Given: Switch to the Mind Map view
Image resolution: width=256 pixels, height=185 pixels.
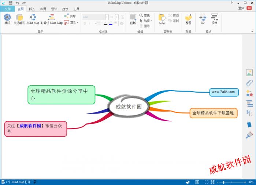Looking at the screenshot, I should (33, 19).
